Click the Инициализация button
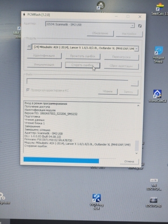The width and height of the screenshot is (168, 224). coord(44,65)
